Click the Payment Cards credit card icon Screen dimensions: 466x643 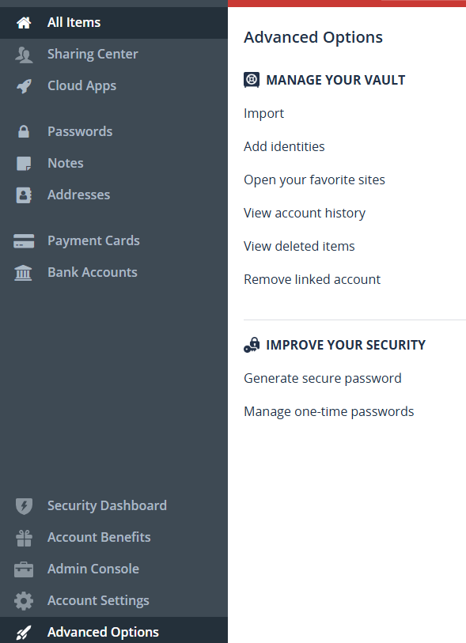(x=24, y=241)
